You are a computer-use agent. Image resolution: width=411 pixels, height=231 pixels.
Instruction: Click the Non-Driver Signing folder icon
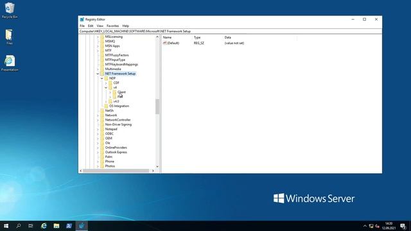coord(102,124)
